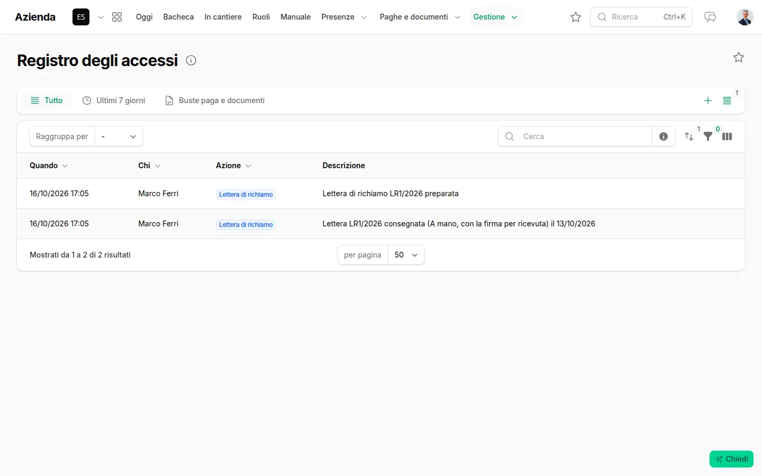Open the apps grid icon
The image size is (762, 476).
click(x=117, y=17)
